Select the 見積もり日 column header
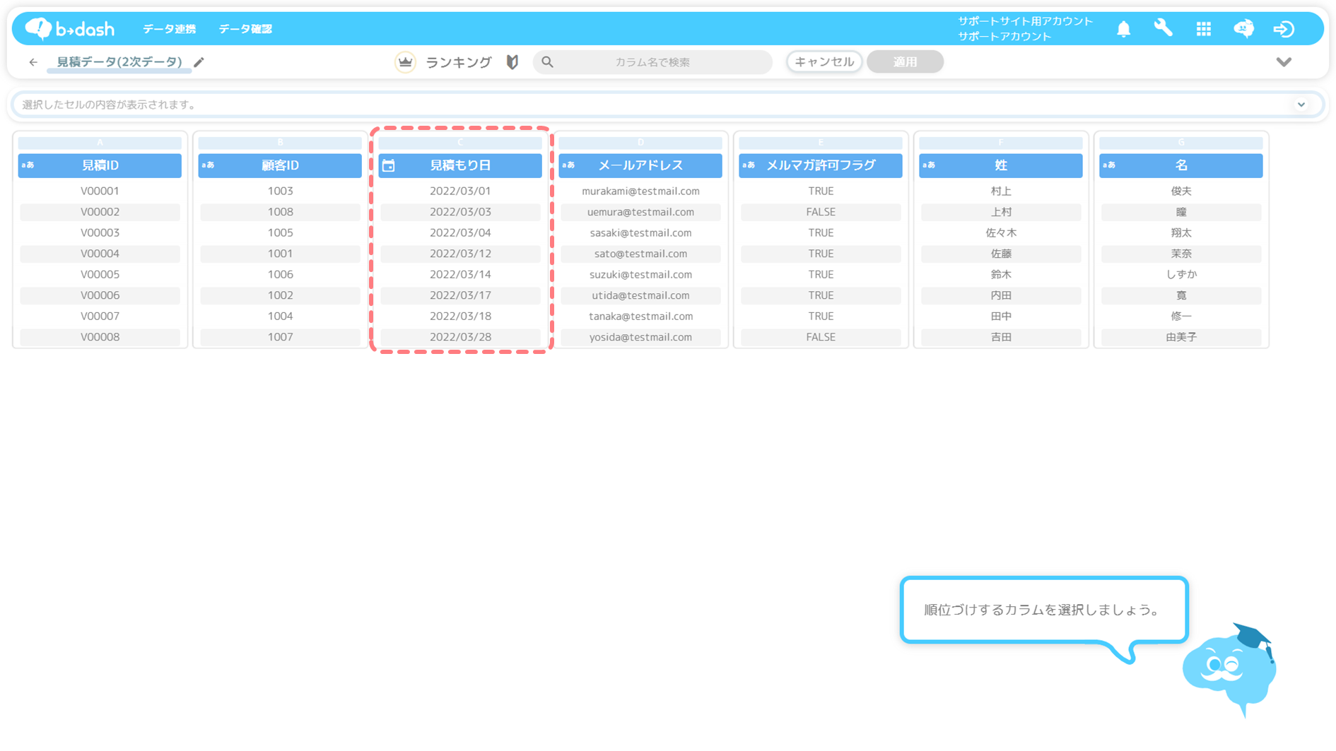This screenshot has width=1336, height=751. point(460,165)
